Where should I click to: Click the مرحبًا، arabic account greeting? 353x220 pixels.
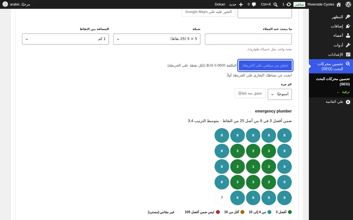[20, 4]
